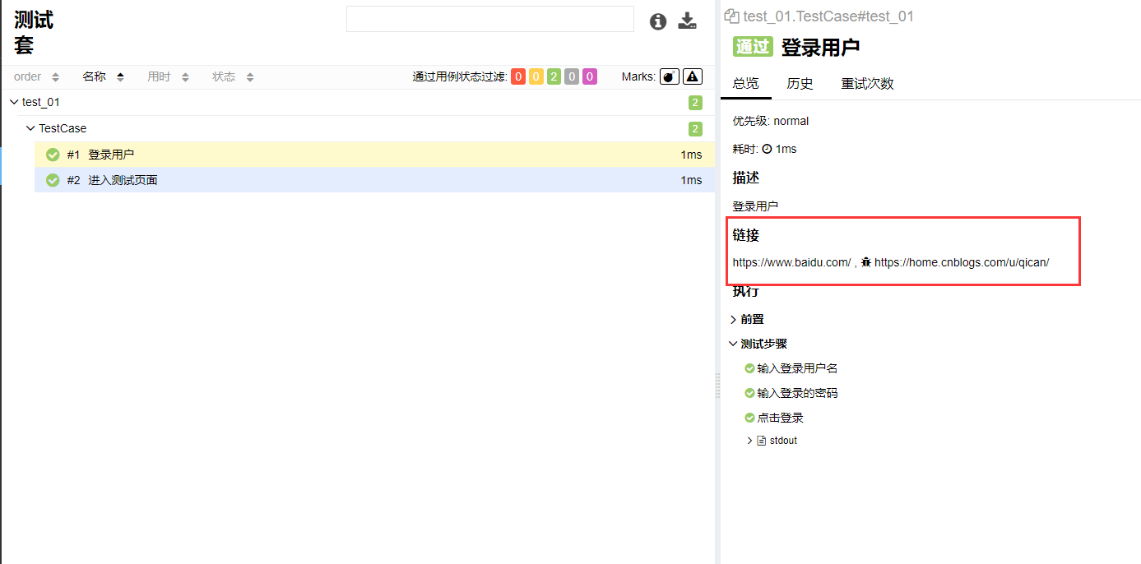Click the clock icon next to 1ms

[767, 149]
